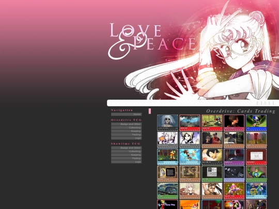Select the green card with blue map scene
This screenshot has width=279, height=209.
[167, 191]
